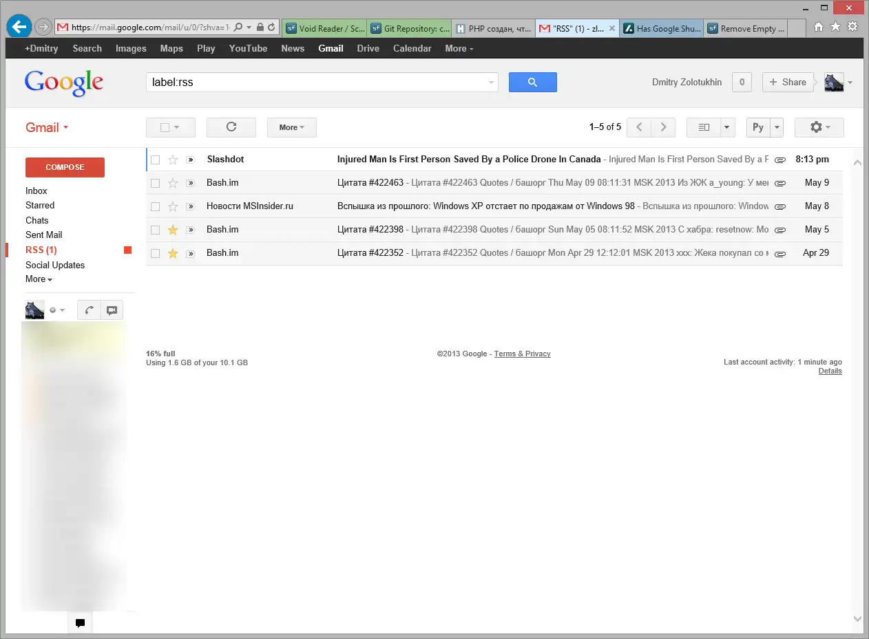Open browser favorites star icon

[x=835, y=27]
